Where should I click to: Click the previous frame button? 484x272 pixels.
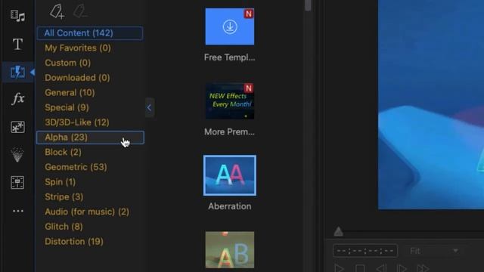coord(381,268)
